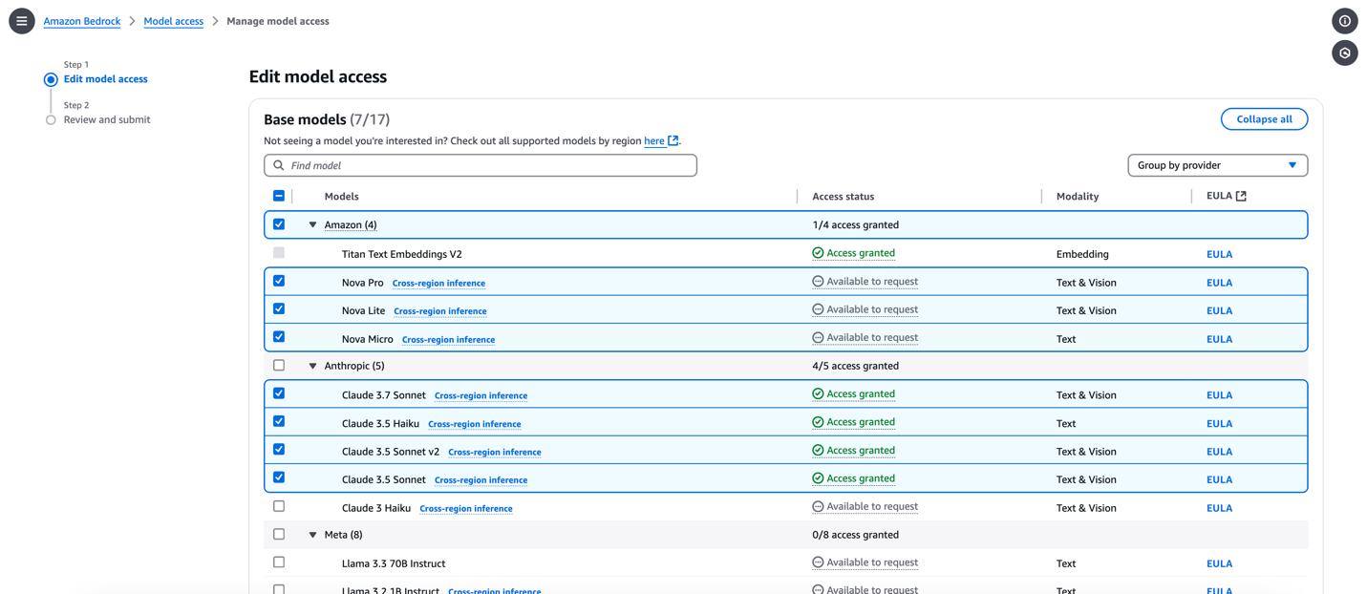Select Step 1 Edit model access
Viewport: 1367px width, 594px height.
(105, 79)
